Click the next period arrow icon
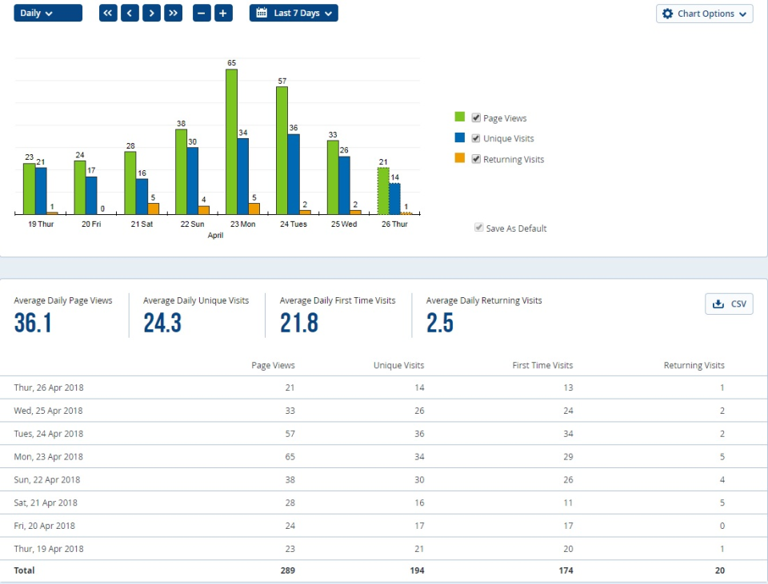768x584 pixels. 151,13
